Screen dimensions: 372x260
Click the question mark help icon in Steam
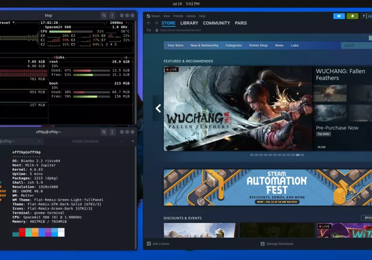click(363, 16)
